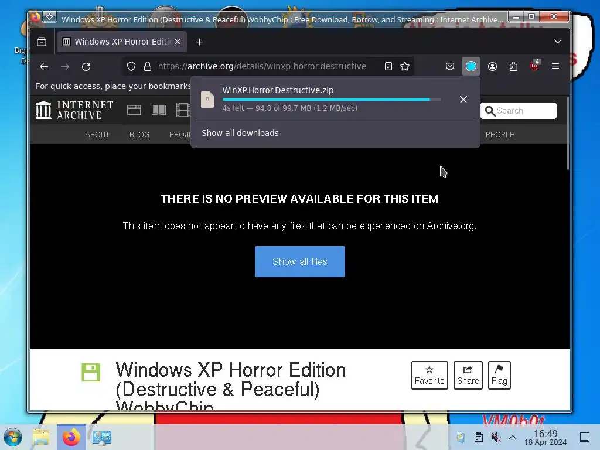The width and height of the screenshot is (600, 450).
Task: Click the Downloads progress toolbar icon
Action: [471, 67]
